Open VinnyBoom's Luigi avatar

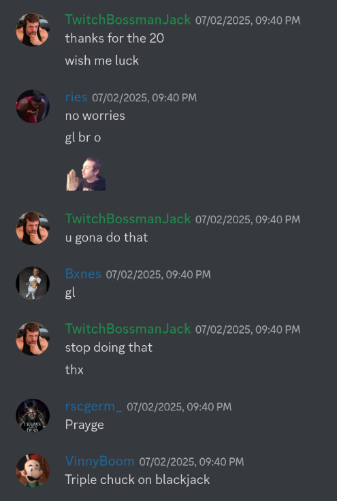tap(33, 470)
